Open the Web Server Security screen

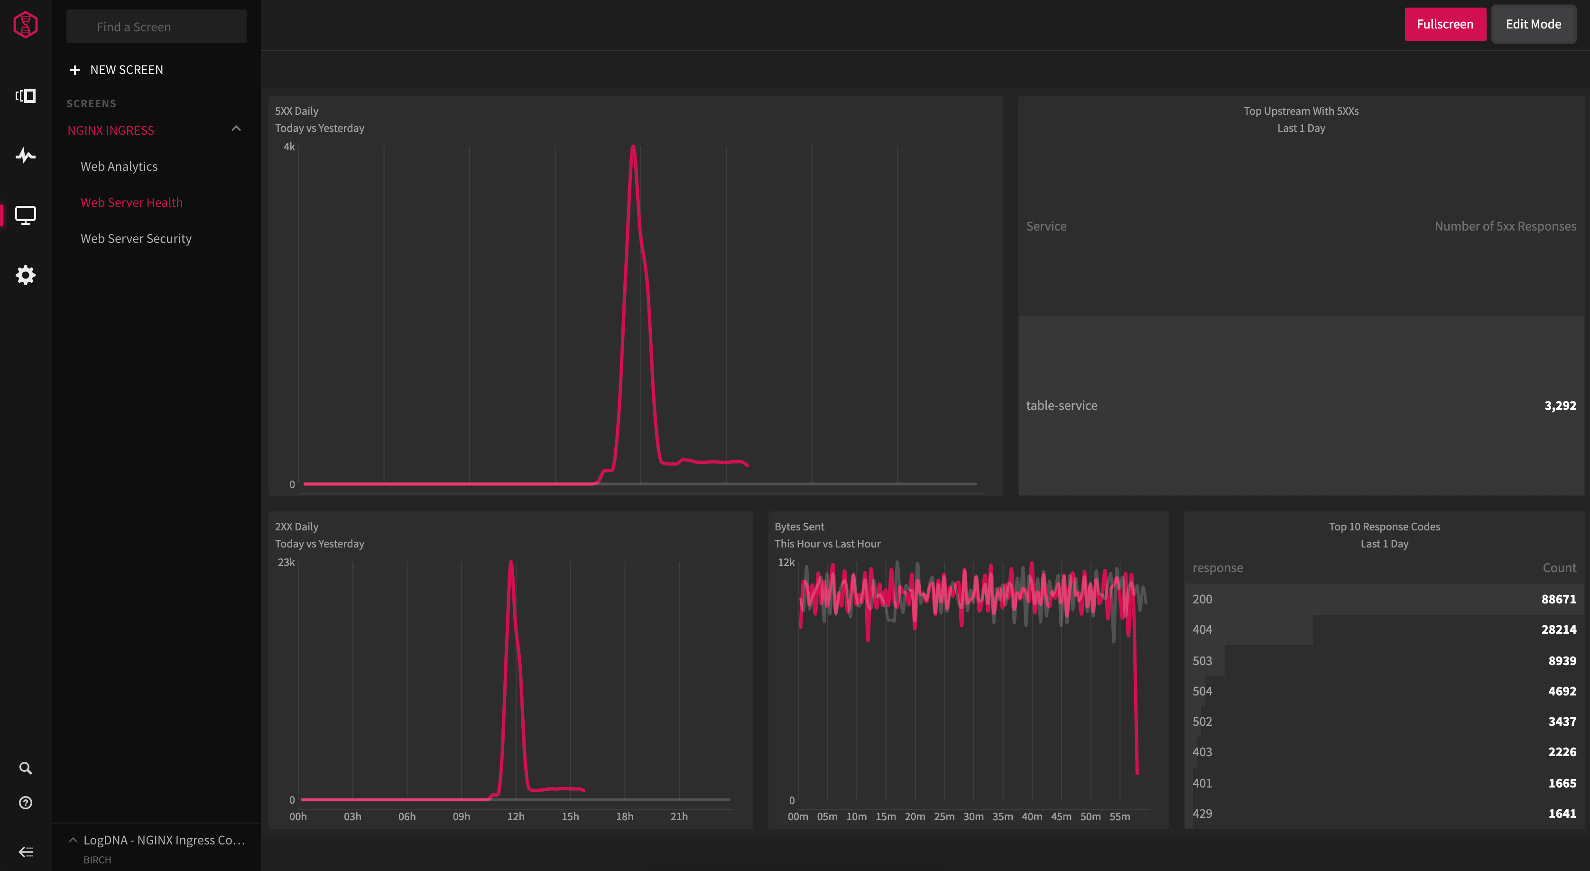click(x=136, y=239)
